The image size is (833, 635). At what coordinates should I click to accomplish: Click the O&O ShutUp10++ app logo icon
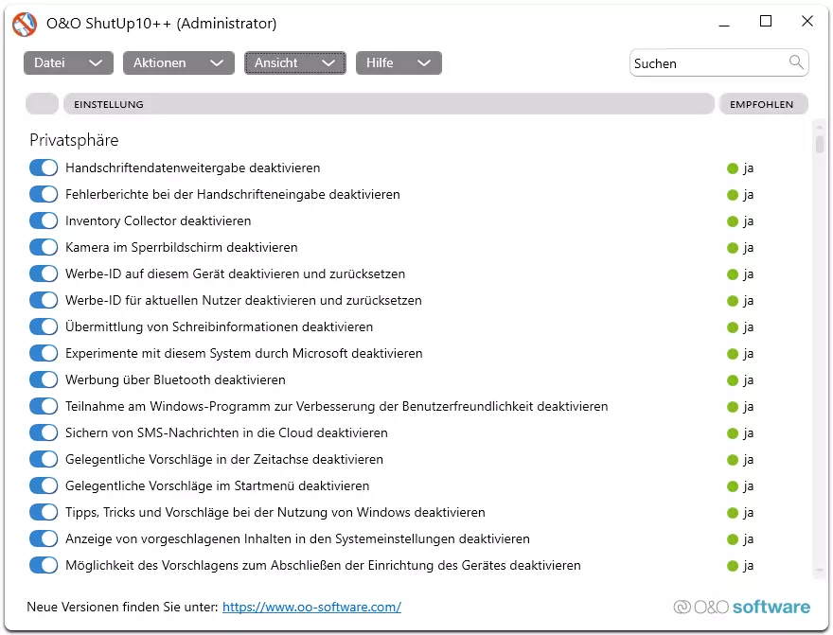coord(25,24)
